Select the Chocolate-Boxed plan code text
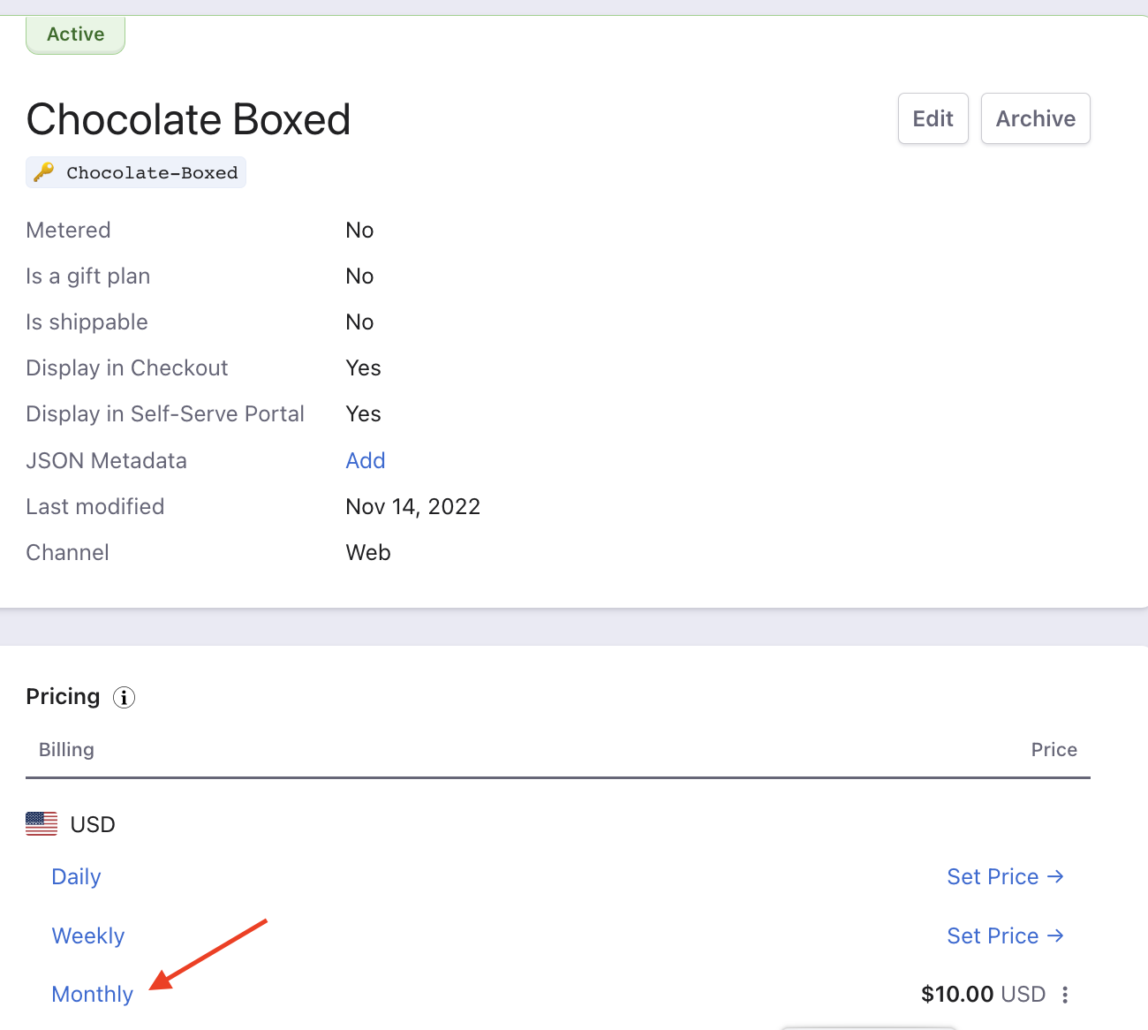Screen dimensions: 1148x1030 152,173
